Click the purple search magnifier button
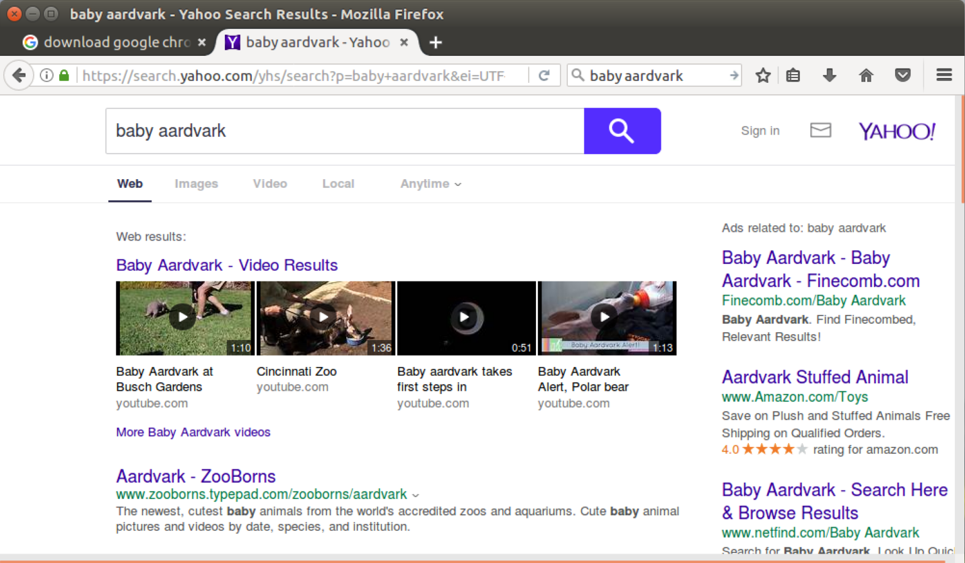965x563 pixels. click(x=621, y=131)
